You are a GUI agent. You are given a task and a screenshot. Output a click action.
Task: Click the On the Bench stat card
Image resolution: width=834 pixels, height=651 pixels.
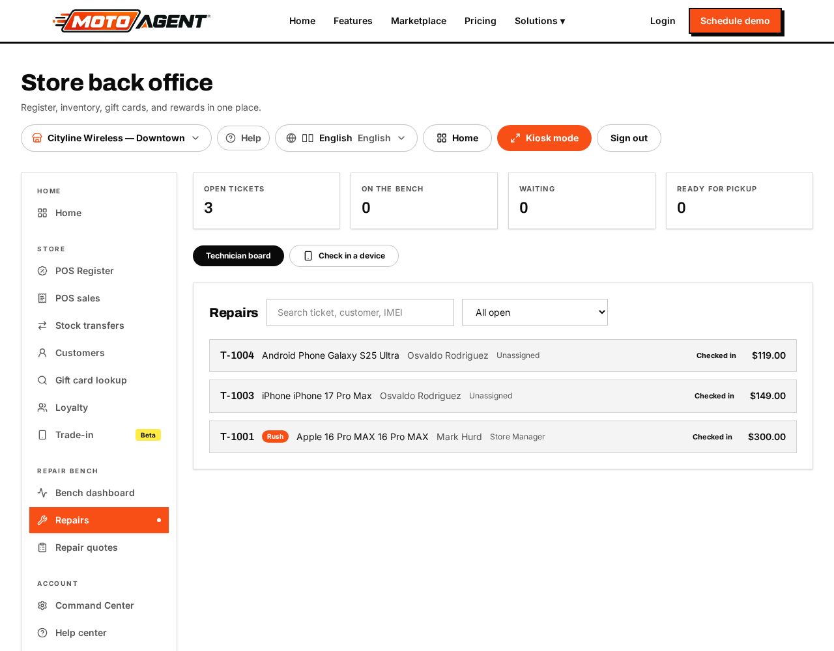tap(424, 201)
